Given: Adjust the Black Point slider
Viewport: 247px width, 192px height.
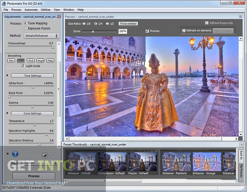Looking at the screenshot, I should (x=9, y=96).
